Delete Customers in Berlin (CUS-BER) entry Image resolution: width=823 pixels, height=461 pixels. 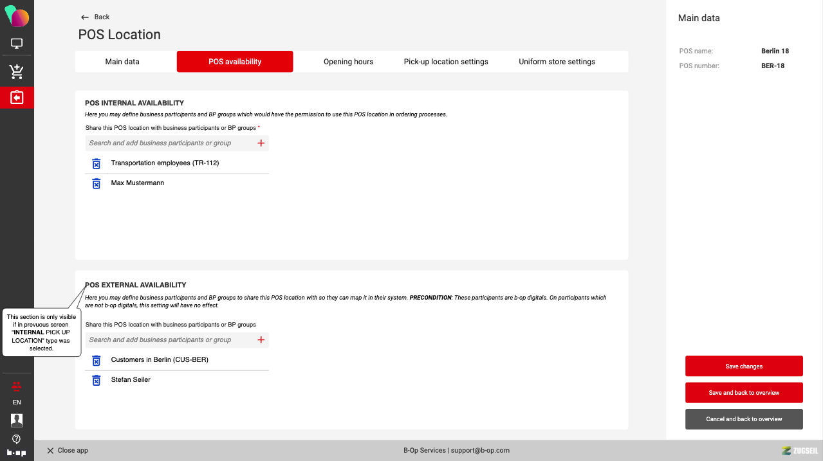tap(96, 360)
